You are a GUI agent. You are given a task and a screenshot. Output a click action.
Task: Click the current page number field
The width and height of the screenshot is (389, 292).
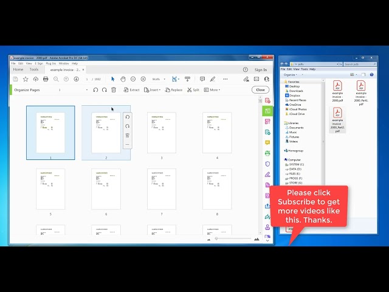point(87,79)
